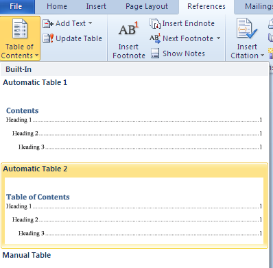Open the File tab
Viewport: 273px width, 268px height.
click(x=16, y=6)
